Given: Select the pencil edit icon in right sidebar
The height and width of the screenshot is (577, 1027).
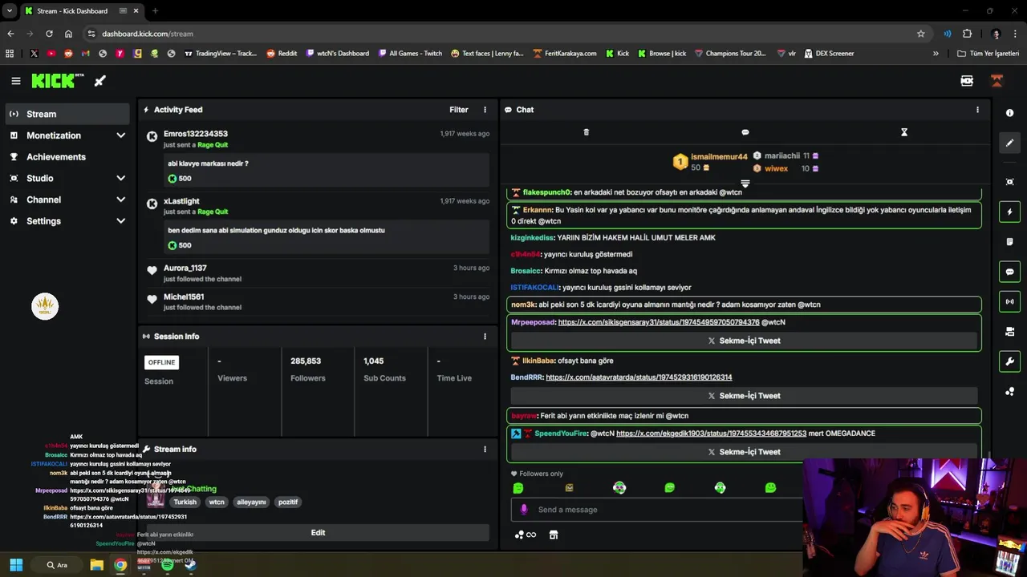Looking at the screenshot, I should pyautogui.click(x=1009, y=143).
